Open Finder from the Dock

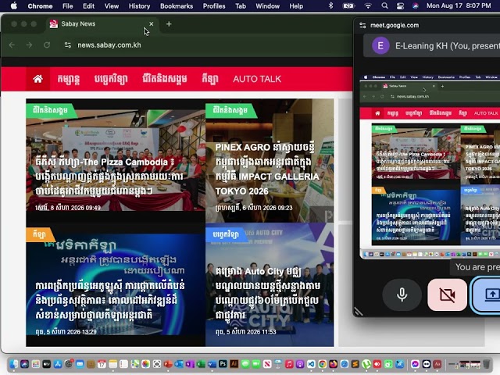14,364
